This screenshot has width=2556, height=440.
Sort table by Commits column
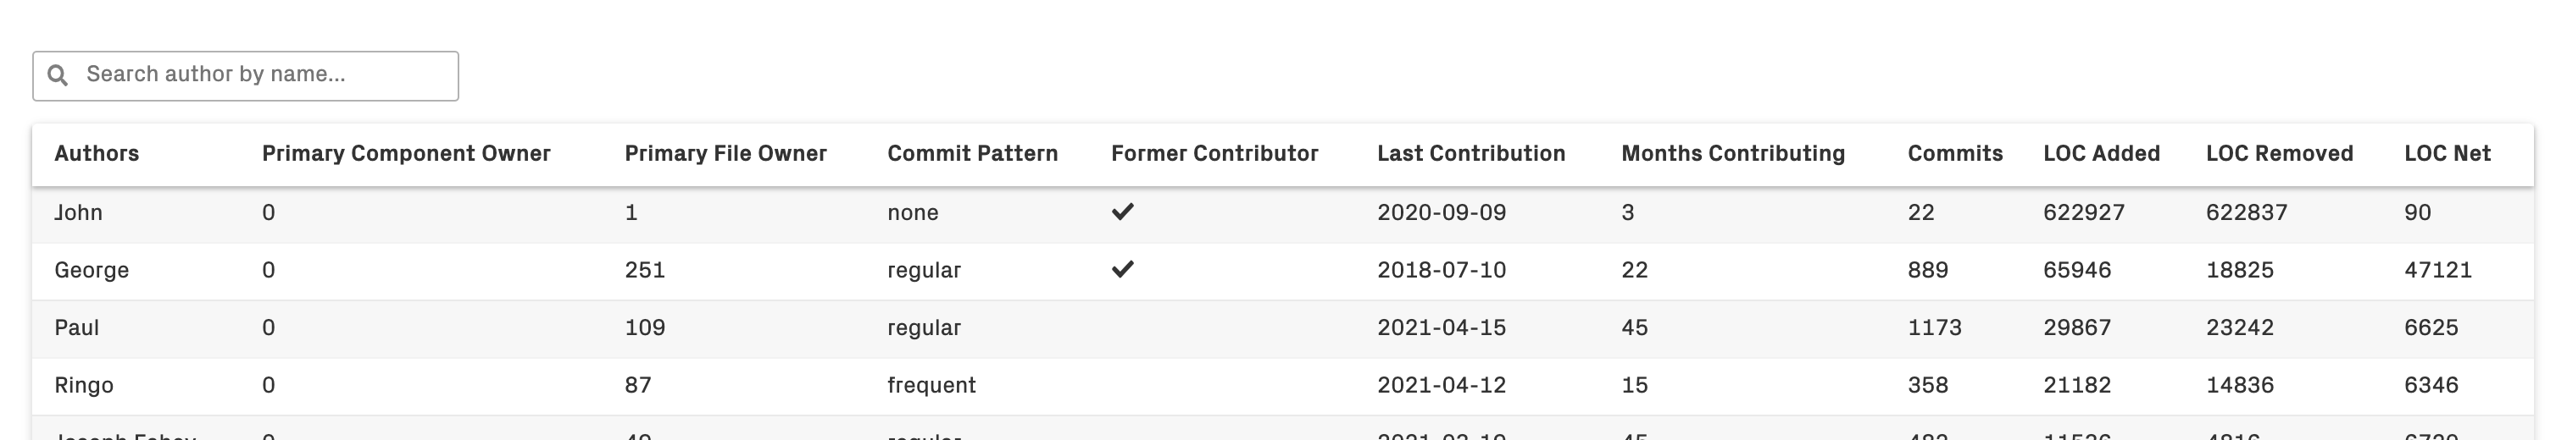pos(1954,154)
